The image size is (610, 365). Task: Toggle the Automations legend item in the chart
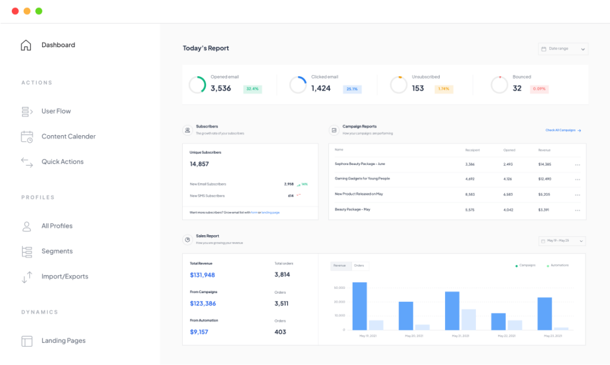pos(558,266)
